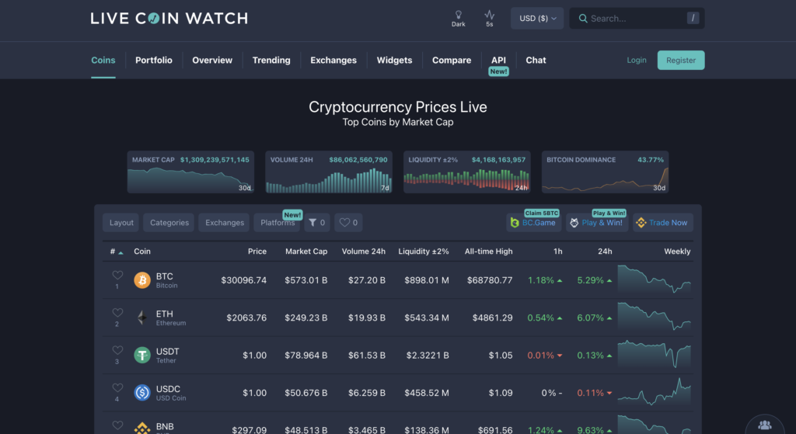Click the Tether coin logo
796x434 pixels.
142,356
